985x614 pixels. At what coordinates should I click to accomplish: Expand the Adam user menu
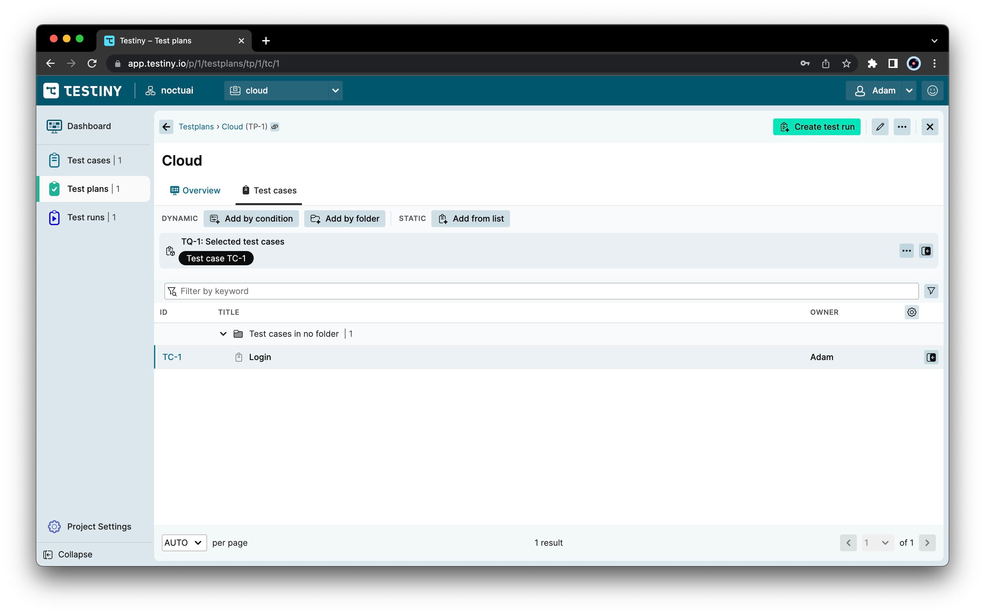click(909, 91)
